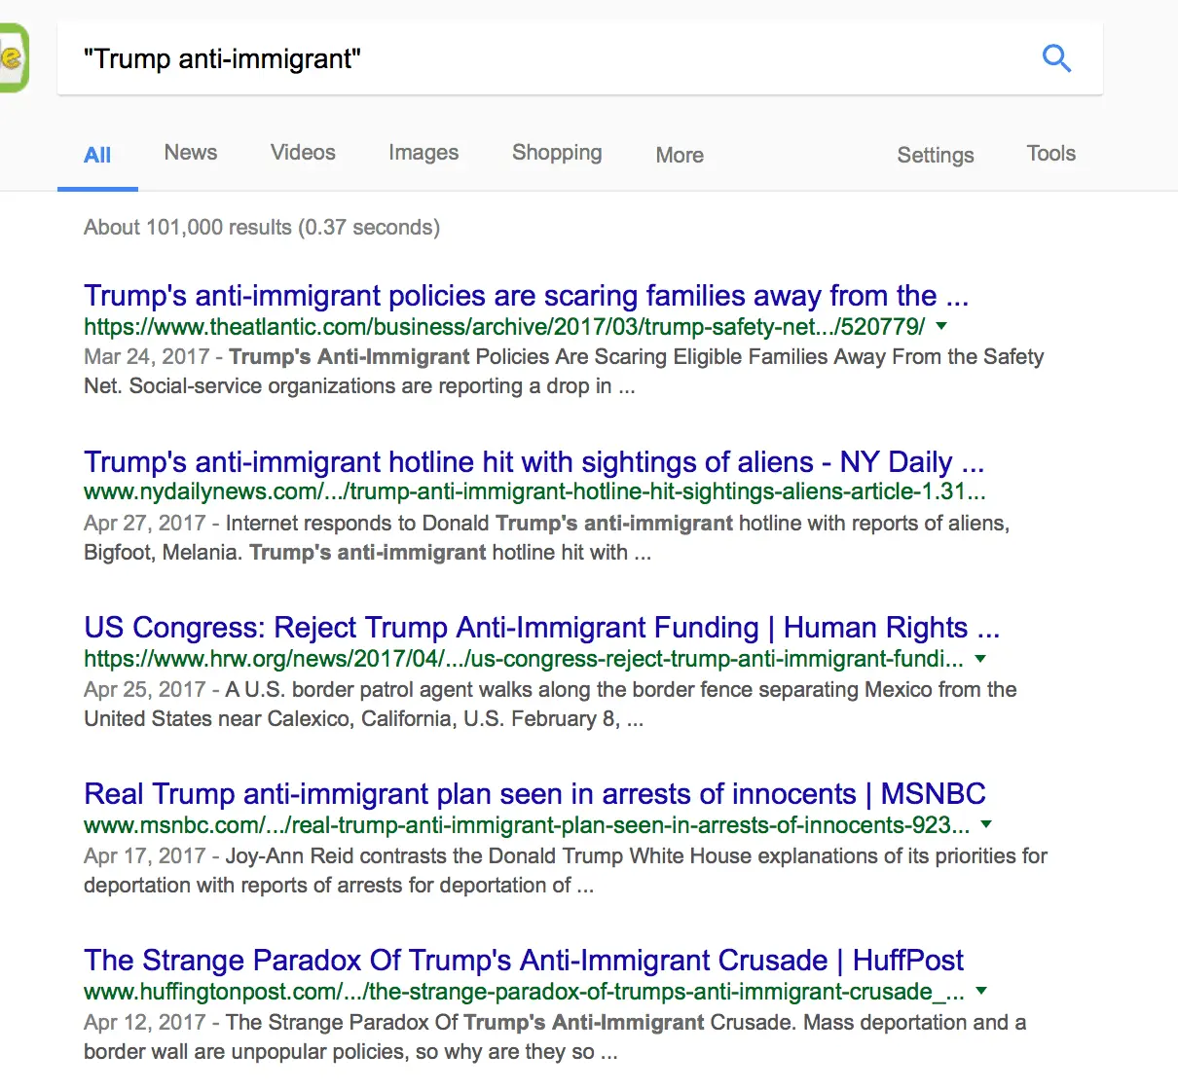This screenshot has height=1090, width=1178.
Task: Expand the dropdown arrow beside the HuffPost result URL
Action: tap(982, 991)
